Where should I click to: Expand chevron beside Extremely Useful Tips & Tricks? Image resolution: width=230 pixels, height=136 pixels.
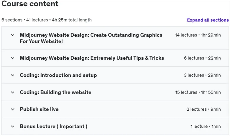[13, 58]
